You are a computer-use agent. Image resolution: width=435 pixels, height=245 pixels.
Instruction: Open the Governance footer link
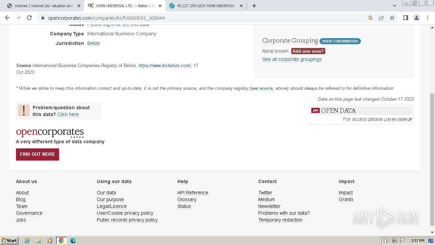(x=29, y=213)
